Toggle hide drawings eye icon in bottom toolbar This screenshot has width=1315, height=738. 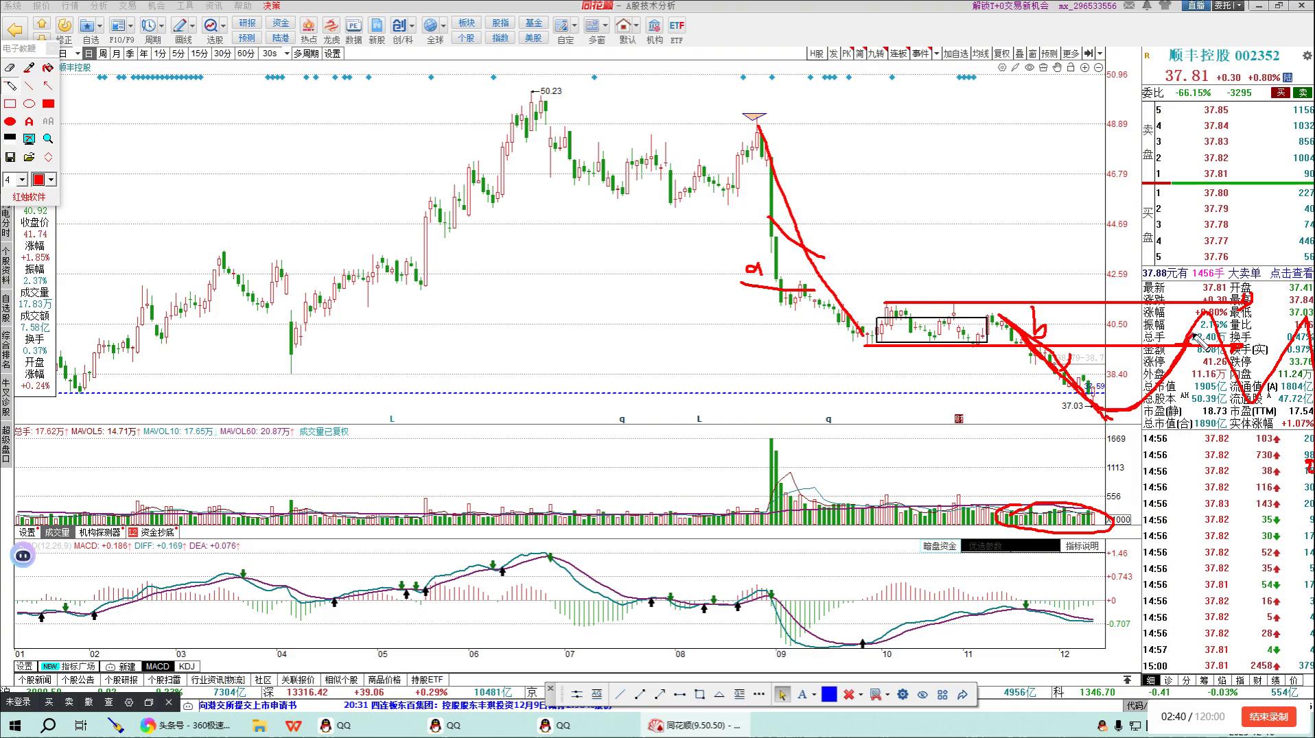tap(922, 694)
